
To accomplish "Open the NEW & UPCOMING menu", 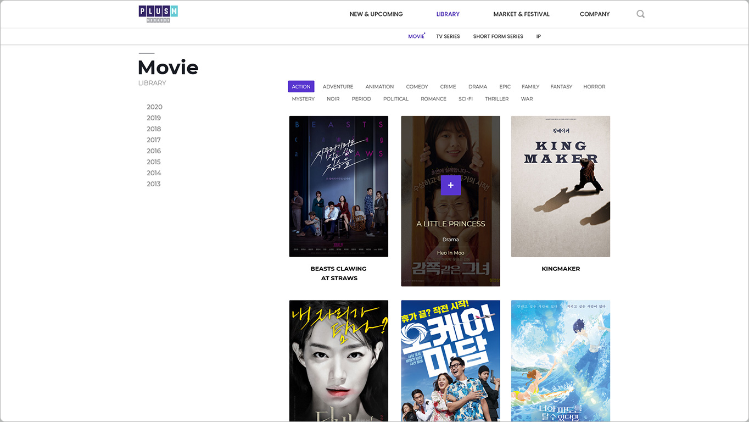I will click(376, 14).
